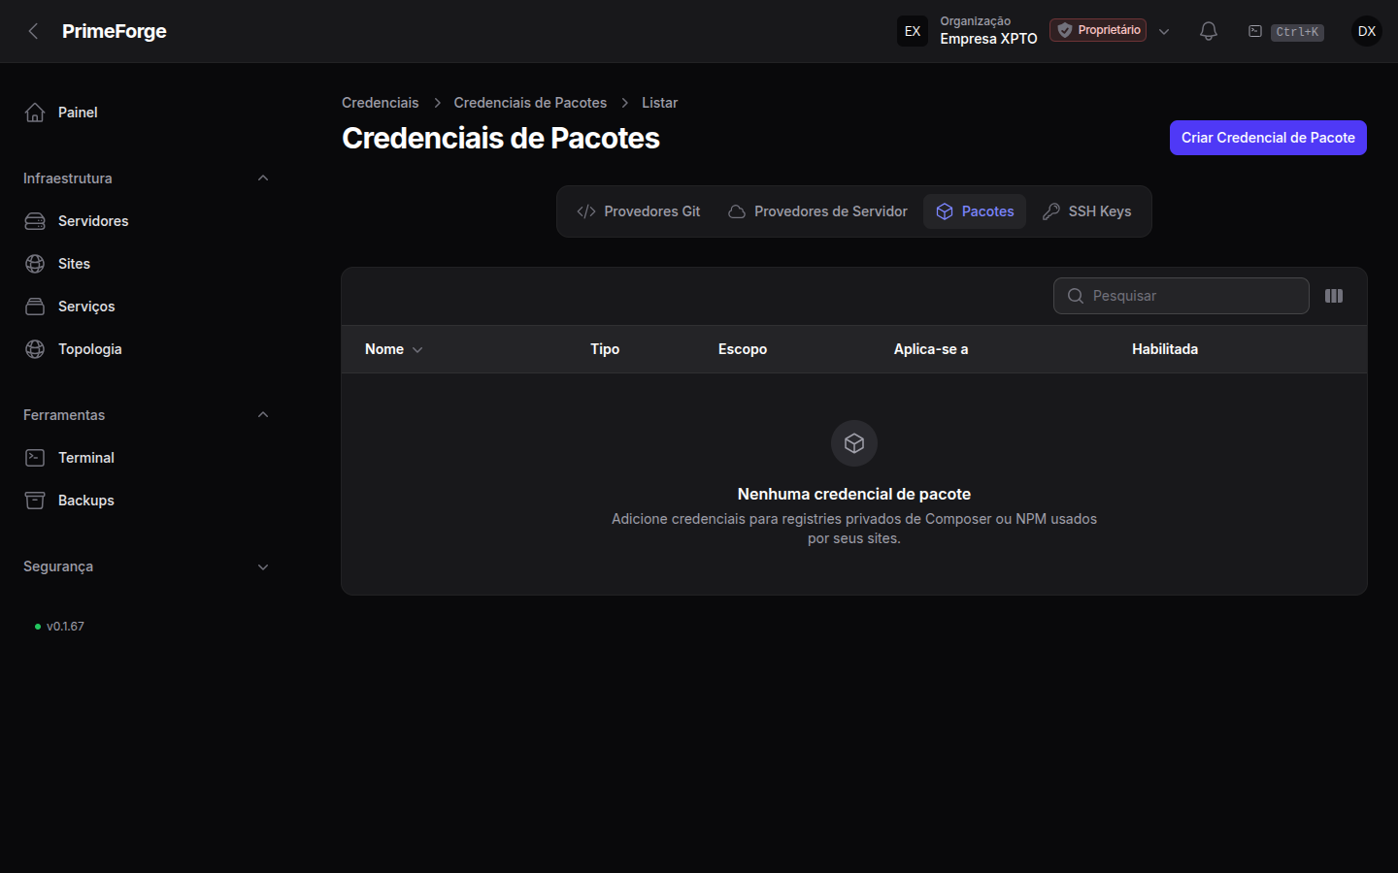Image resolution: width=1398 pixels, height=873 pixels.
Task: Select the Pacotes tab
Action: [975, 211]
